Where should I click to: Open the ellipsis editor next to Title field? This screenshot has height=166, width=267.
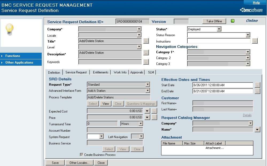[x=146, y=41]
